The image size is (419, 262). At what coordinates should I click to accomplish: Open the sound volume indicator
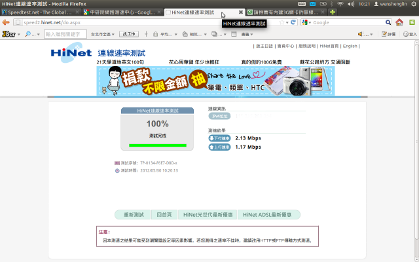(x=351, y=4)
